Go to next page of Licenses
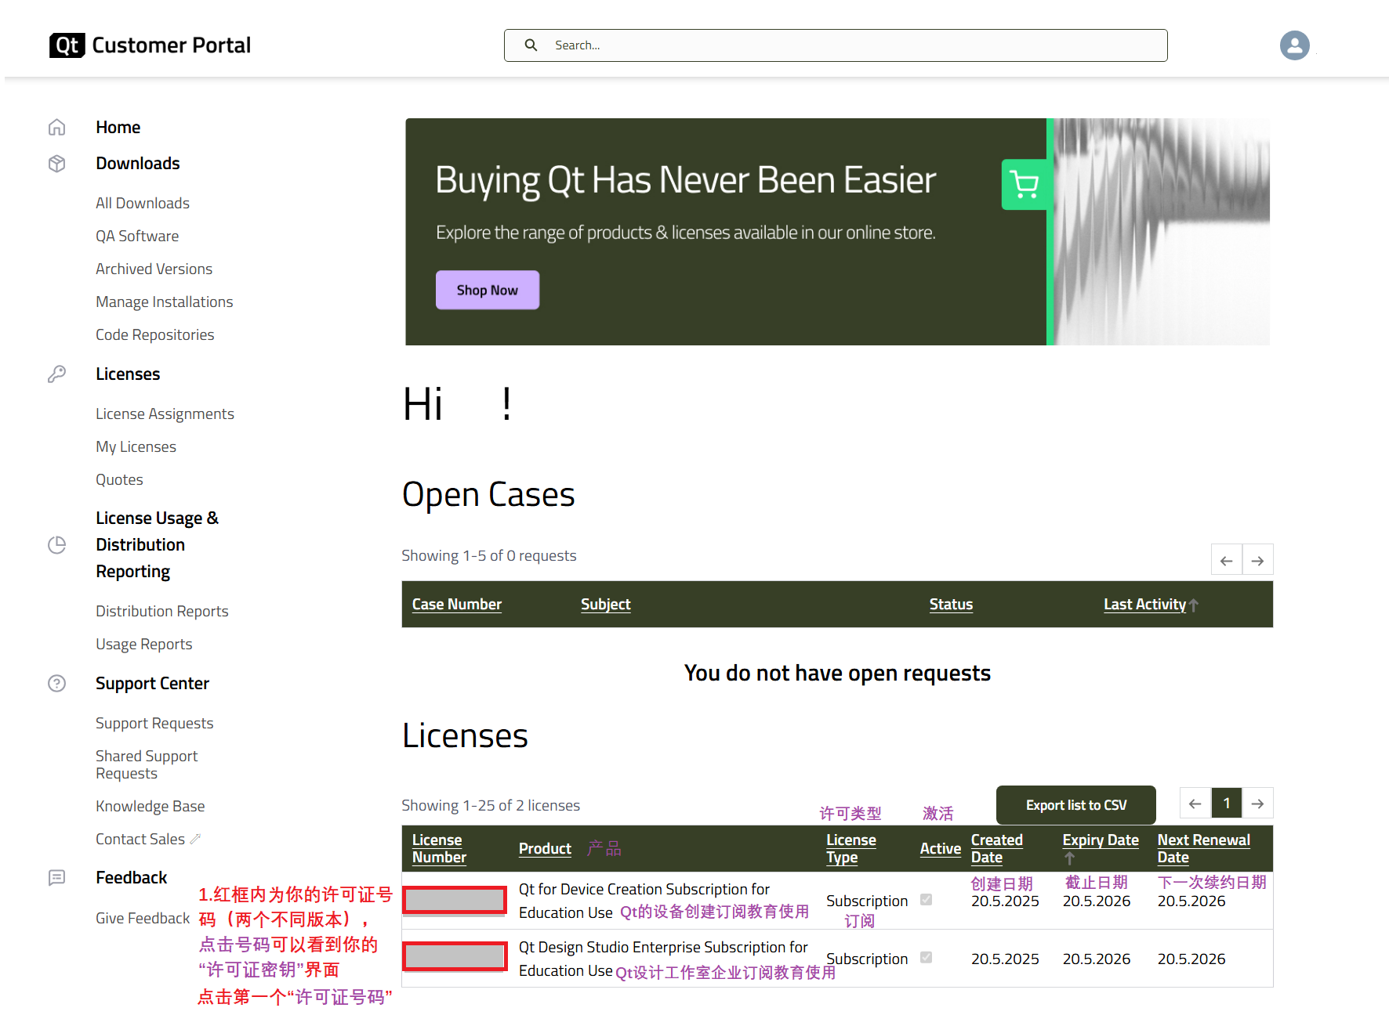This screenshot has height=1015, width=1389. click(x=1257, y=803)
